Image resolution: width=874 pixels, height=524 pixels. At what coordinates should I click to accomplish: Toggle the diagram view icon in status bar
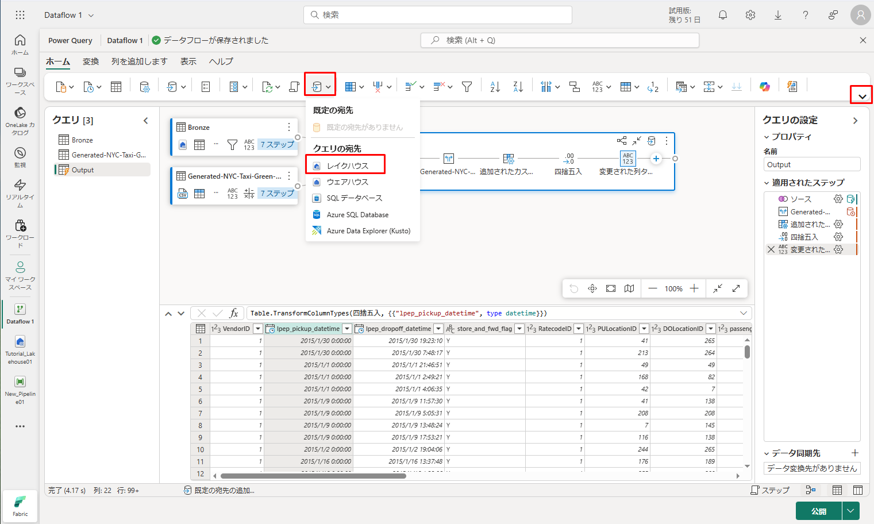(811, 490)
